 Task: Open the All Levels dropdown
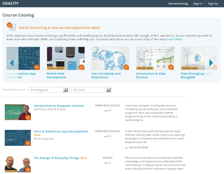(91, 90)
